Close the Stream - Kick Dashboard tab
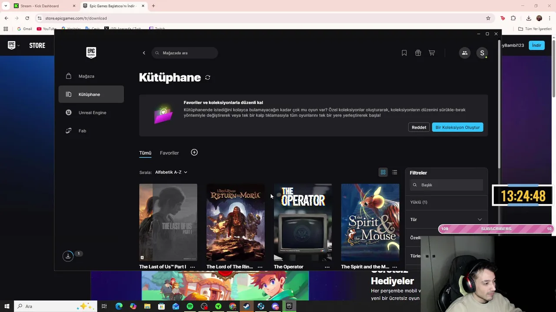 point(74,6)
